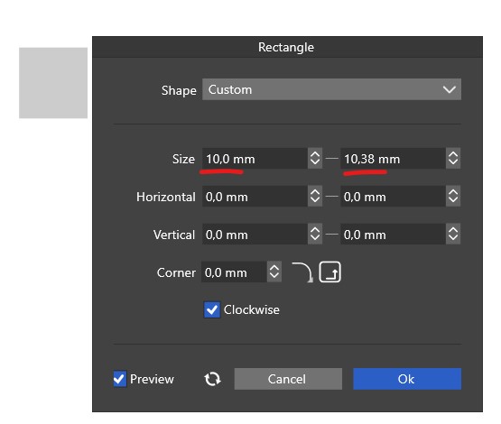Click stepper of Corner field
The image size is (501, 424).
tap(274, 272)
